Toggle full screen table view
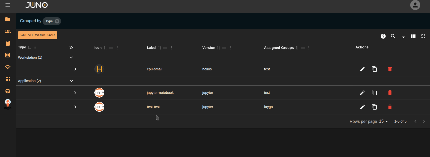 coord(423,36)
